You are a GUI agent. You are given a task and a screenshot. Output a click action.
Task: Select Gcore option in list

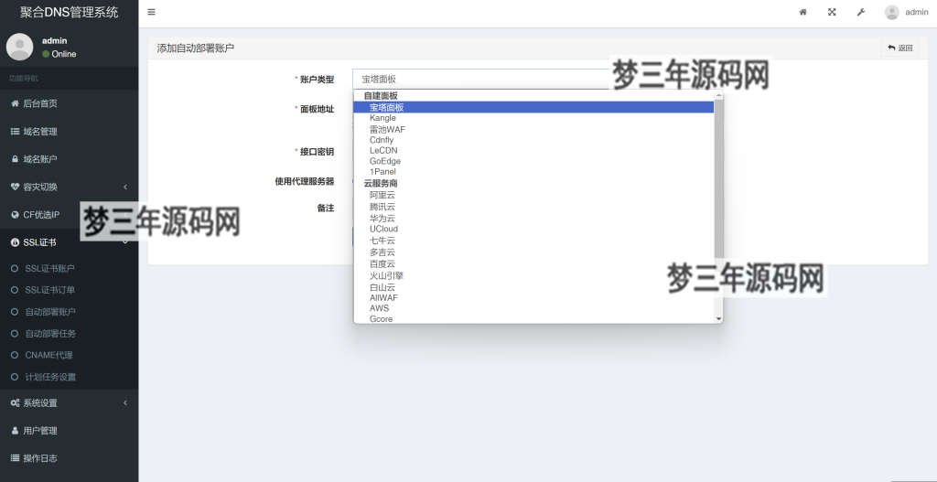click(533, 319)
